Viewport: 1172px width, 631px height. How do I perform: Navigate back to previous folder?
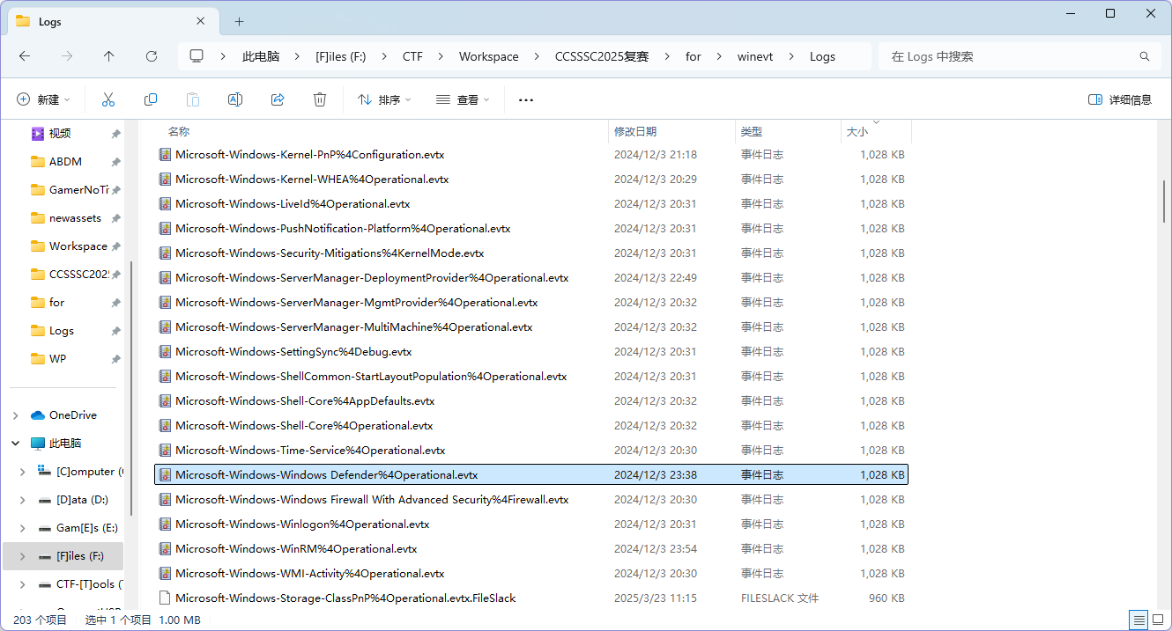25,56
